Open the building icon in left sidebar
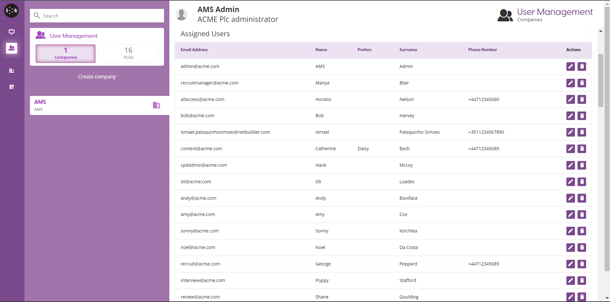This screenshot has width=610, height=302. point(12,70)
